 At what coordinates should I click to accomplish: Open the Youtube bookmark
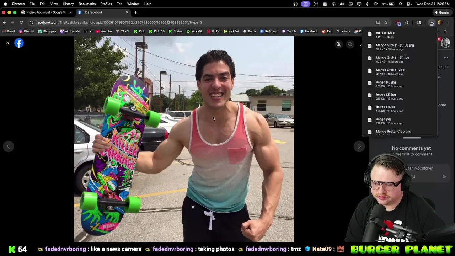(x=103, y=31)
